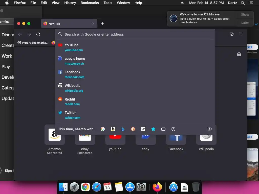Select Wikipedia one-off search icon
The height and width of the screenshot is (194, 259).
pos(143,129)
